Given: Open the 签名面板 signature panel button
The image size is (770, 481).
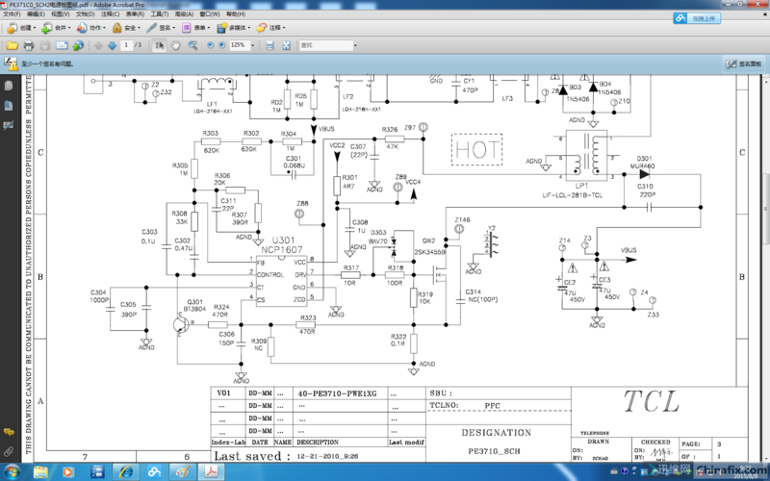Looking at the screenshot, I should tap(743, 63).
